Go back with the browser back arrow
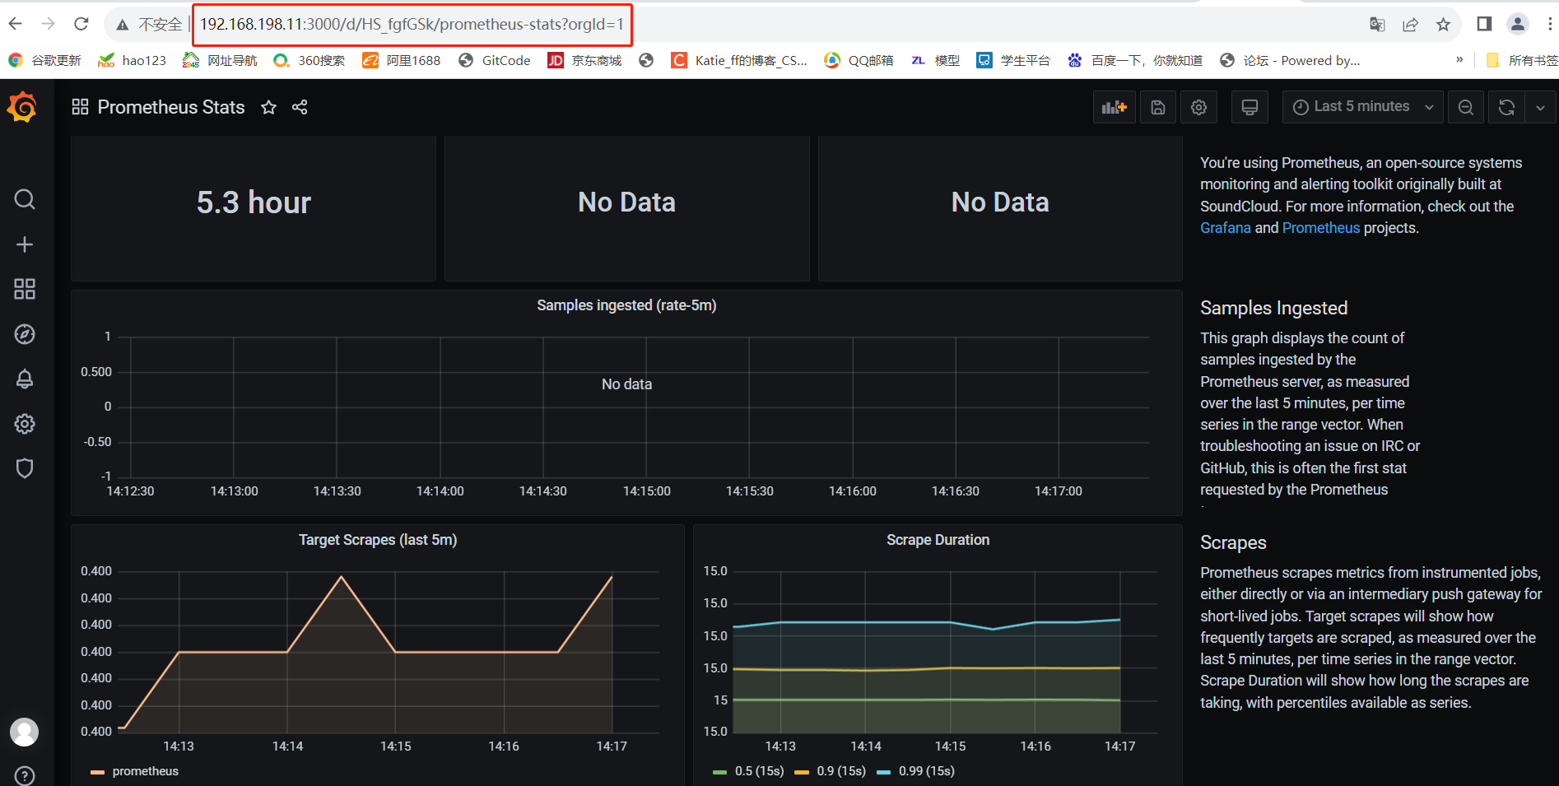 16,24
